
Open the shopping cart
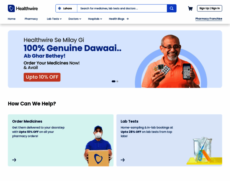click(x=190, y=8)
